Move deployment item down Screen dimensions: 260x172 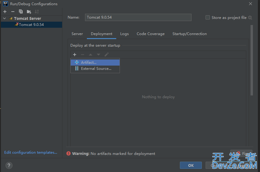98,55
